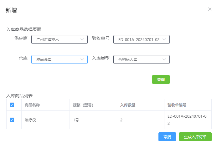217x158 pixels.
Task: Click the 新增 dialog title
Action: [x=11, y=10]
